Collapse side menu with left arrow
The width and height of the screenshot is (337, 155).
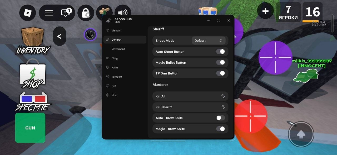pos(60,36)
